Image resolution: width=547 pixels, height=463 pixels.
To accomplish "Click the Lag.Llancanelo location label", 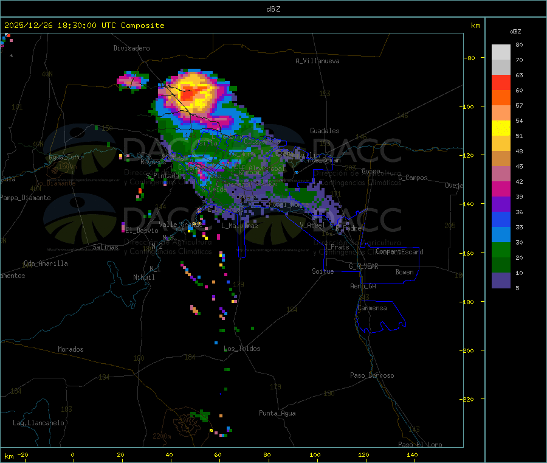I will [x=38, y=423].
